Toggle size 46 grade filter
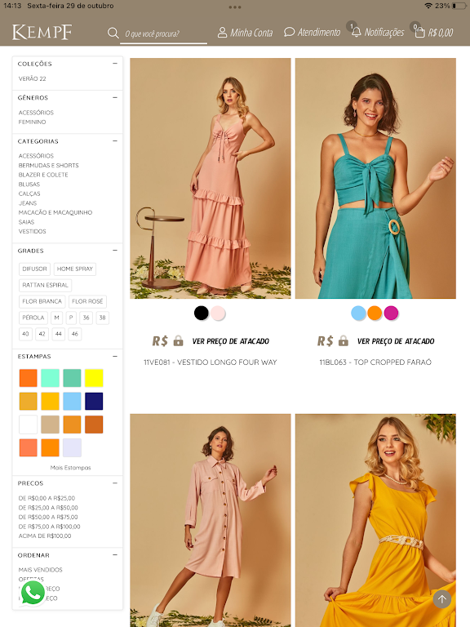The width and height of the screenshot is (470, 627). 75,334
